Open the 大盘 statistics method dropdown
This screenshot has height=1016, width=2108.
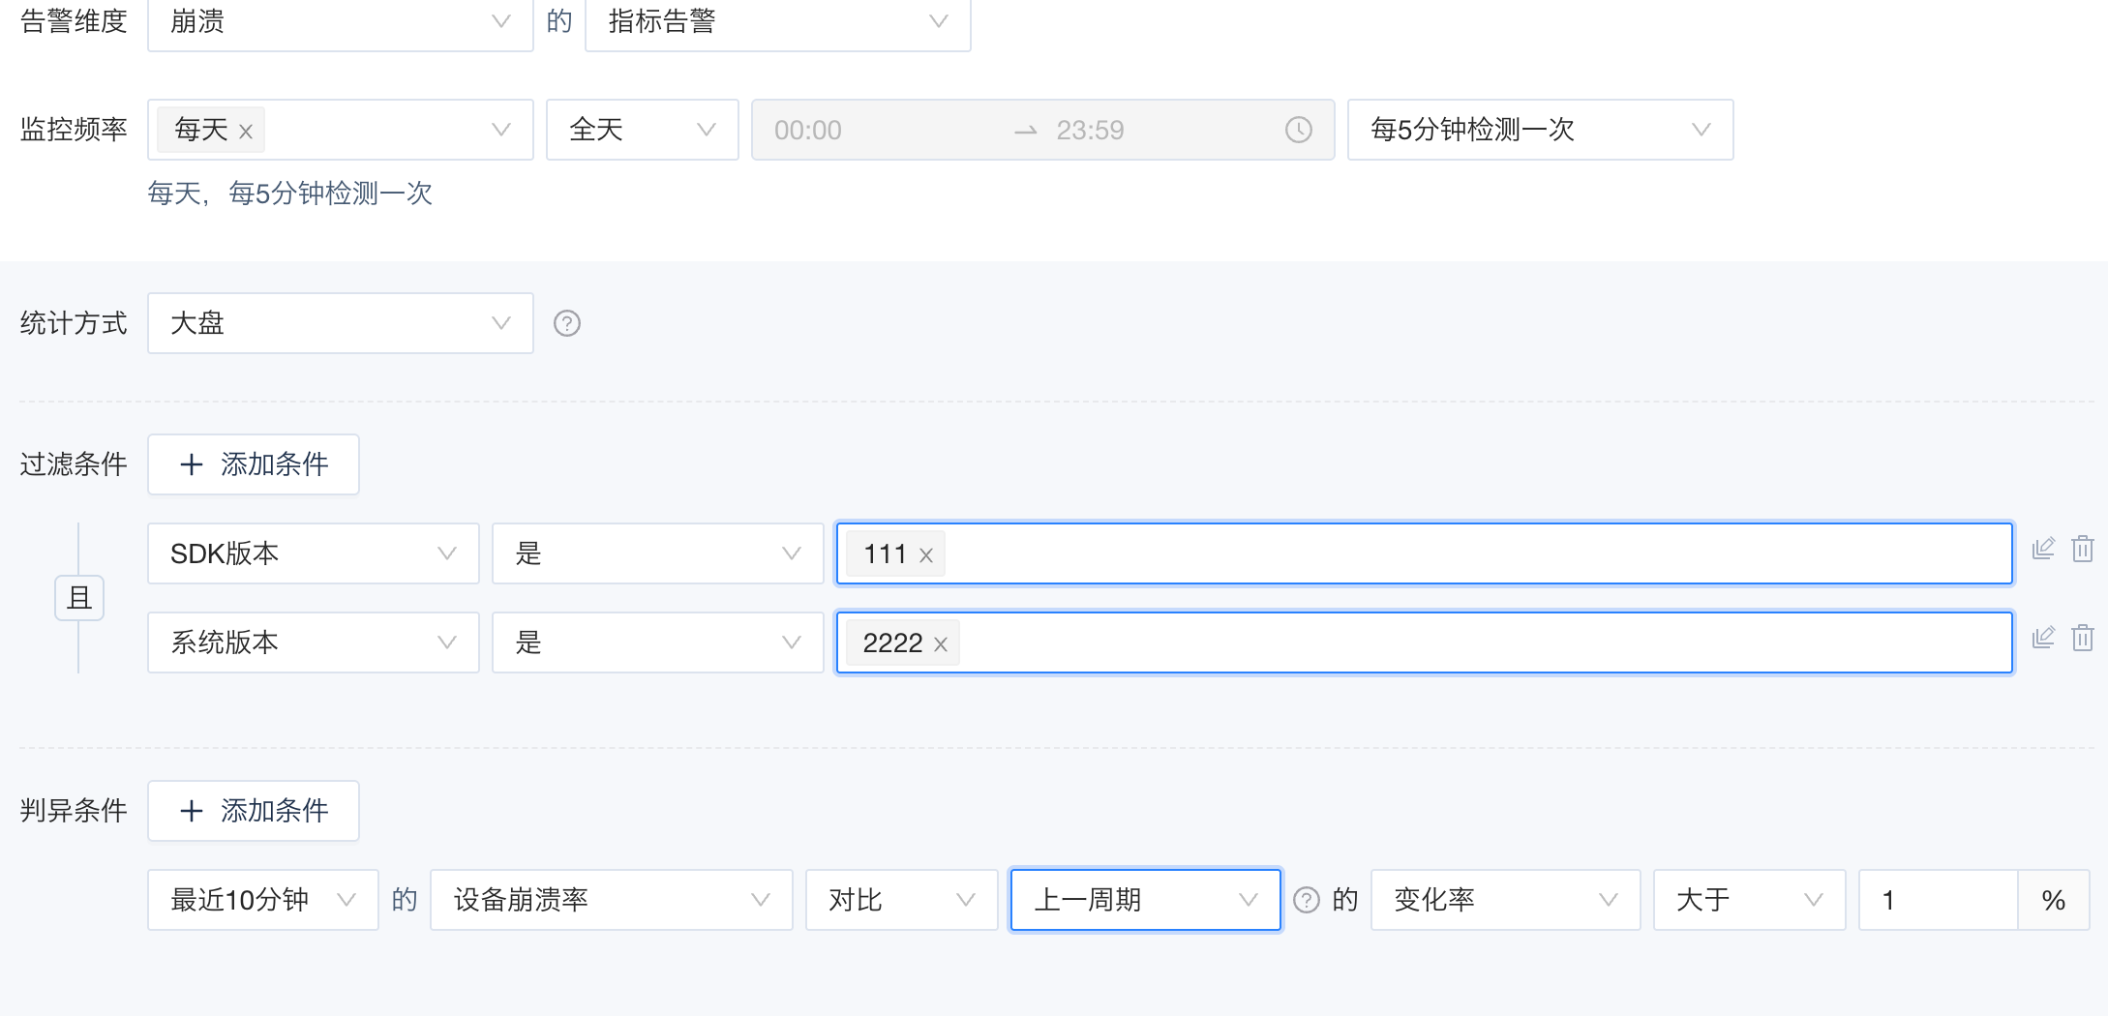(x=340, y=323)
